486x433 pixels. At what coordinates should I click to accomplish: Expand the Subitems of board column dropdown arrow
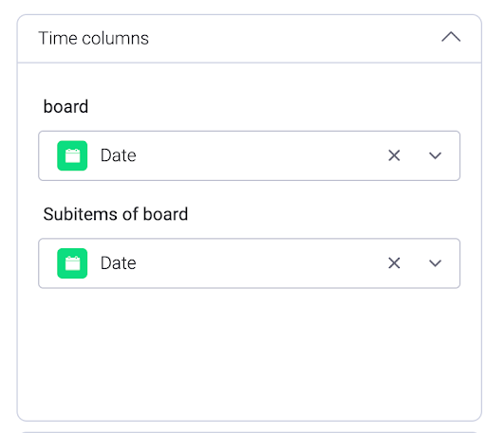click(x=435, y=263)
